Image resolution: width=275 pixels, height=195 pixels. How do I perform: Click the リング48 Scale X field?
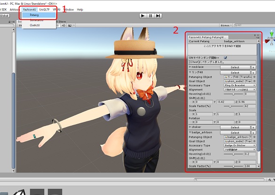pos(204,114)
